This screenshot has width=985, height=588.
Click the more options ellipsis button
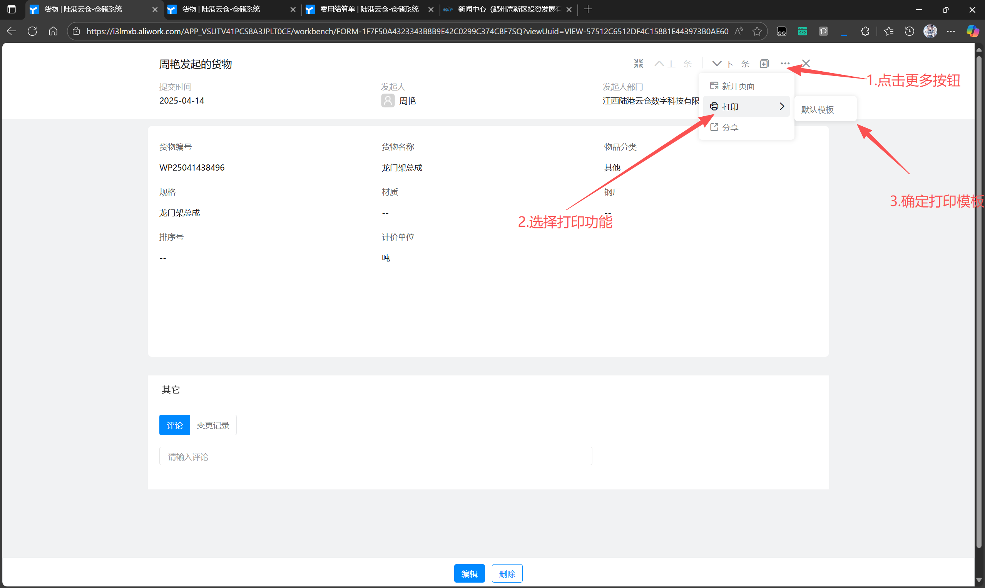(784, 64)
